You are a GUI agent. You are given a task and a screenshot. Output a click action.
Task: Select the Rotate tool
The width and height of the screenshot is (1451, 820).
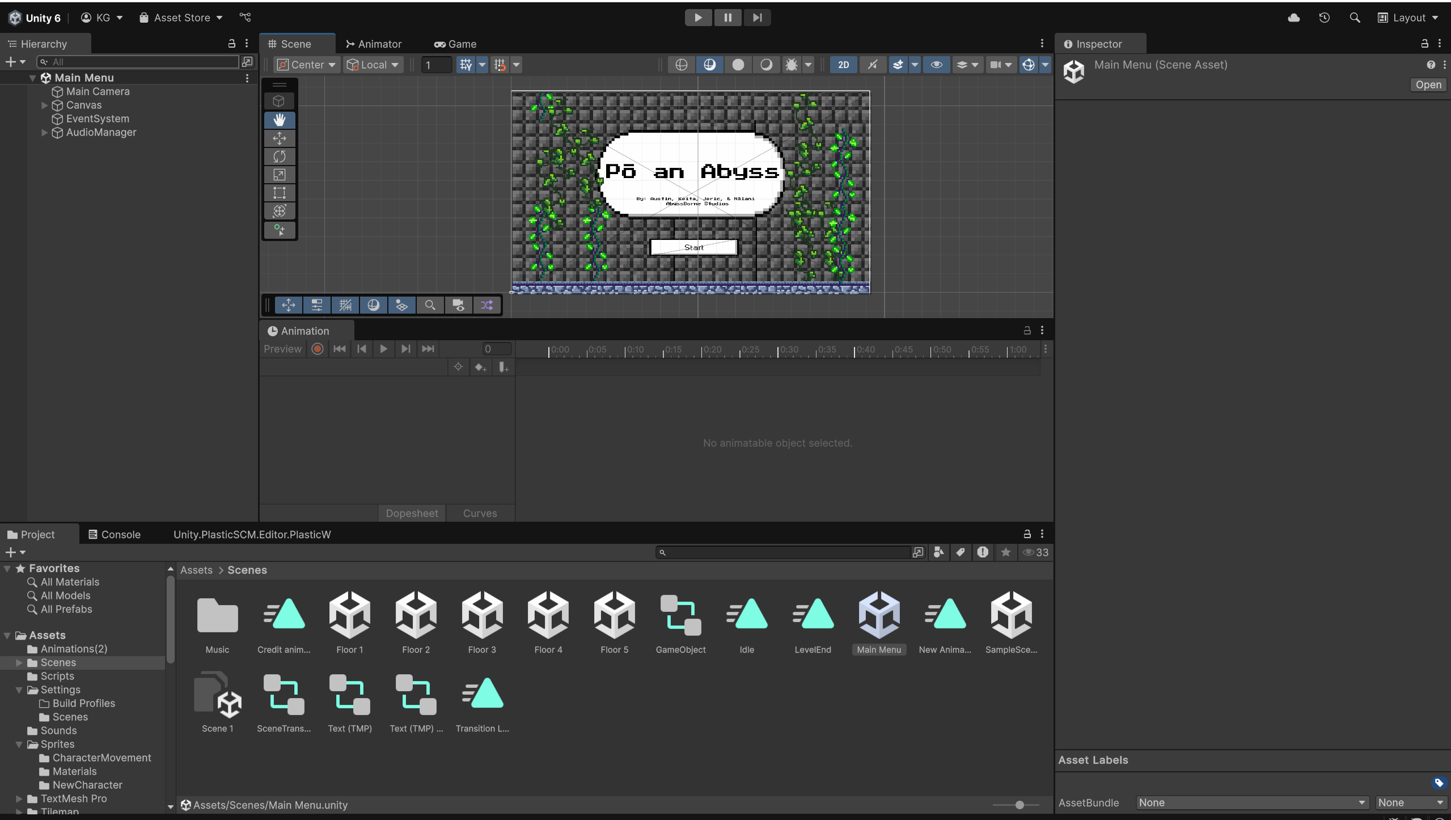279,157
